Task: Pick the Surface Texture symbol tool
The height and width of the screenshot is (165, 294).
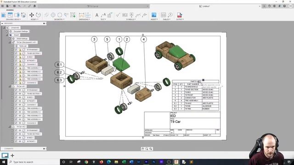Action: coord(118,15)
